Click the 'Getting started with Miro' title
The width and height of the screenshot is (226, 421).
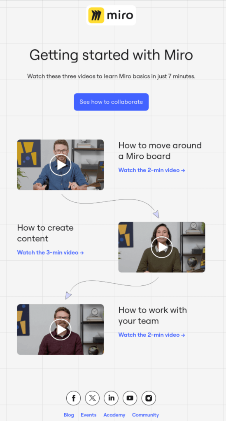111,56
